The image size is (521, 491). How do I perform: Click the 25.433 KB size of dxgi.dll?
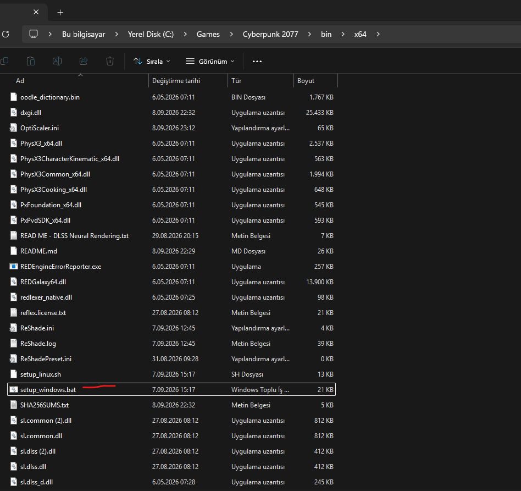pyautogui.click(x=320, y=113)
